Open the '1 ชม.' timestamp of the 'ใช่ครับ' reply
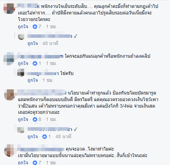 [x=48, y=80]
